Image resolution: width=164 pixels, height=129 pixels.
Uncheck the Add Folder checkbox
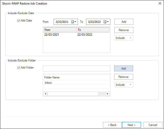pos(18,68)
